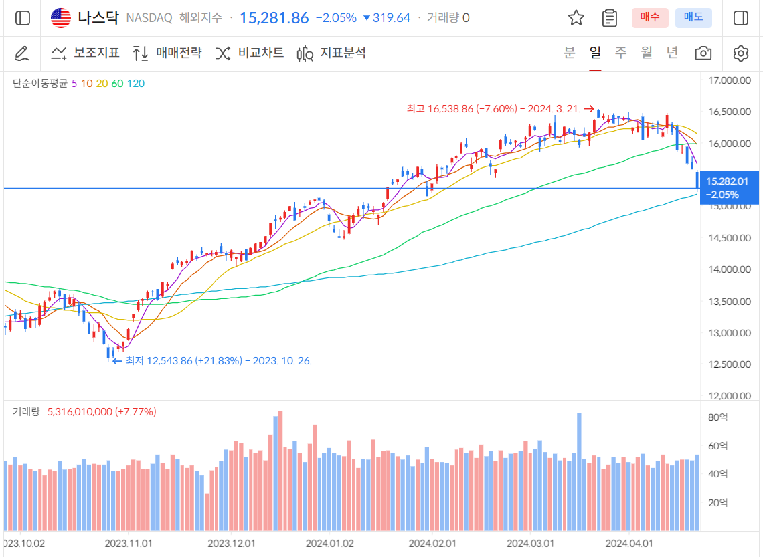Click the 12,000.00 price axis label
The height and width of the screenshot is (557, 763).
tap(730, 396)
